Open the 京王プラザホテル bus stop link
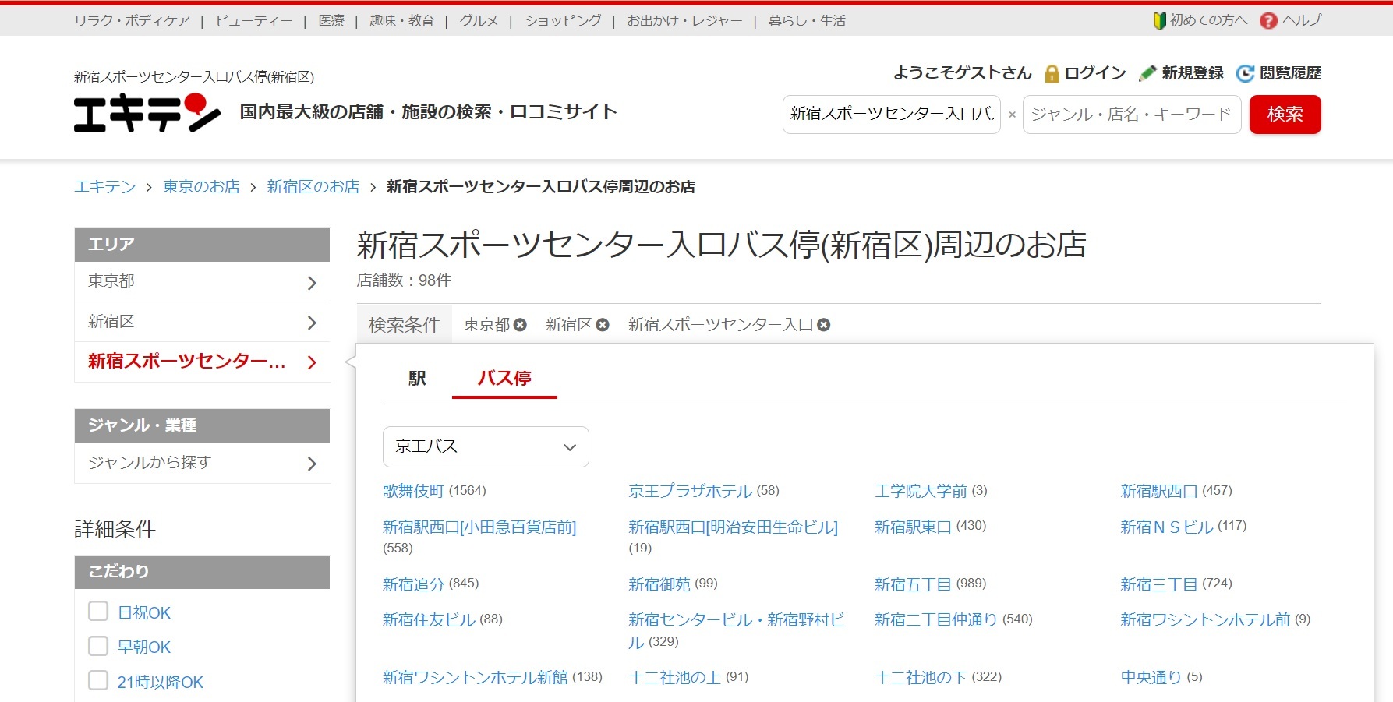 [x=690, y=491]
